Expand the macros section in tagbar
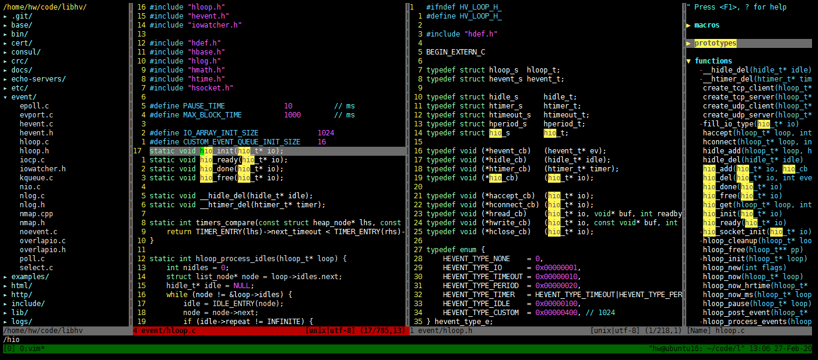818x360 pixels. [x=689, y=25]
